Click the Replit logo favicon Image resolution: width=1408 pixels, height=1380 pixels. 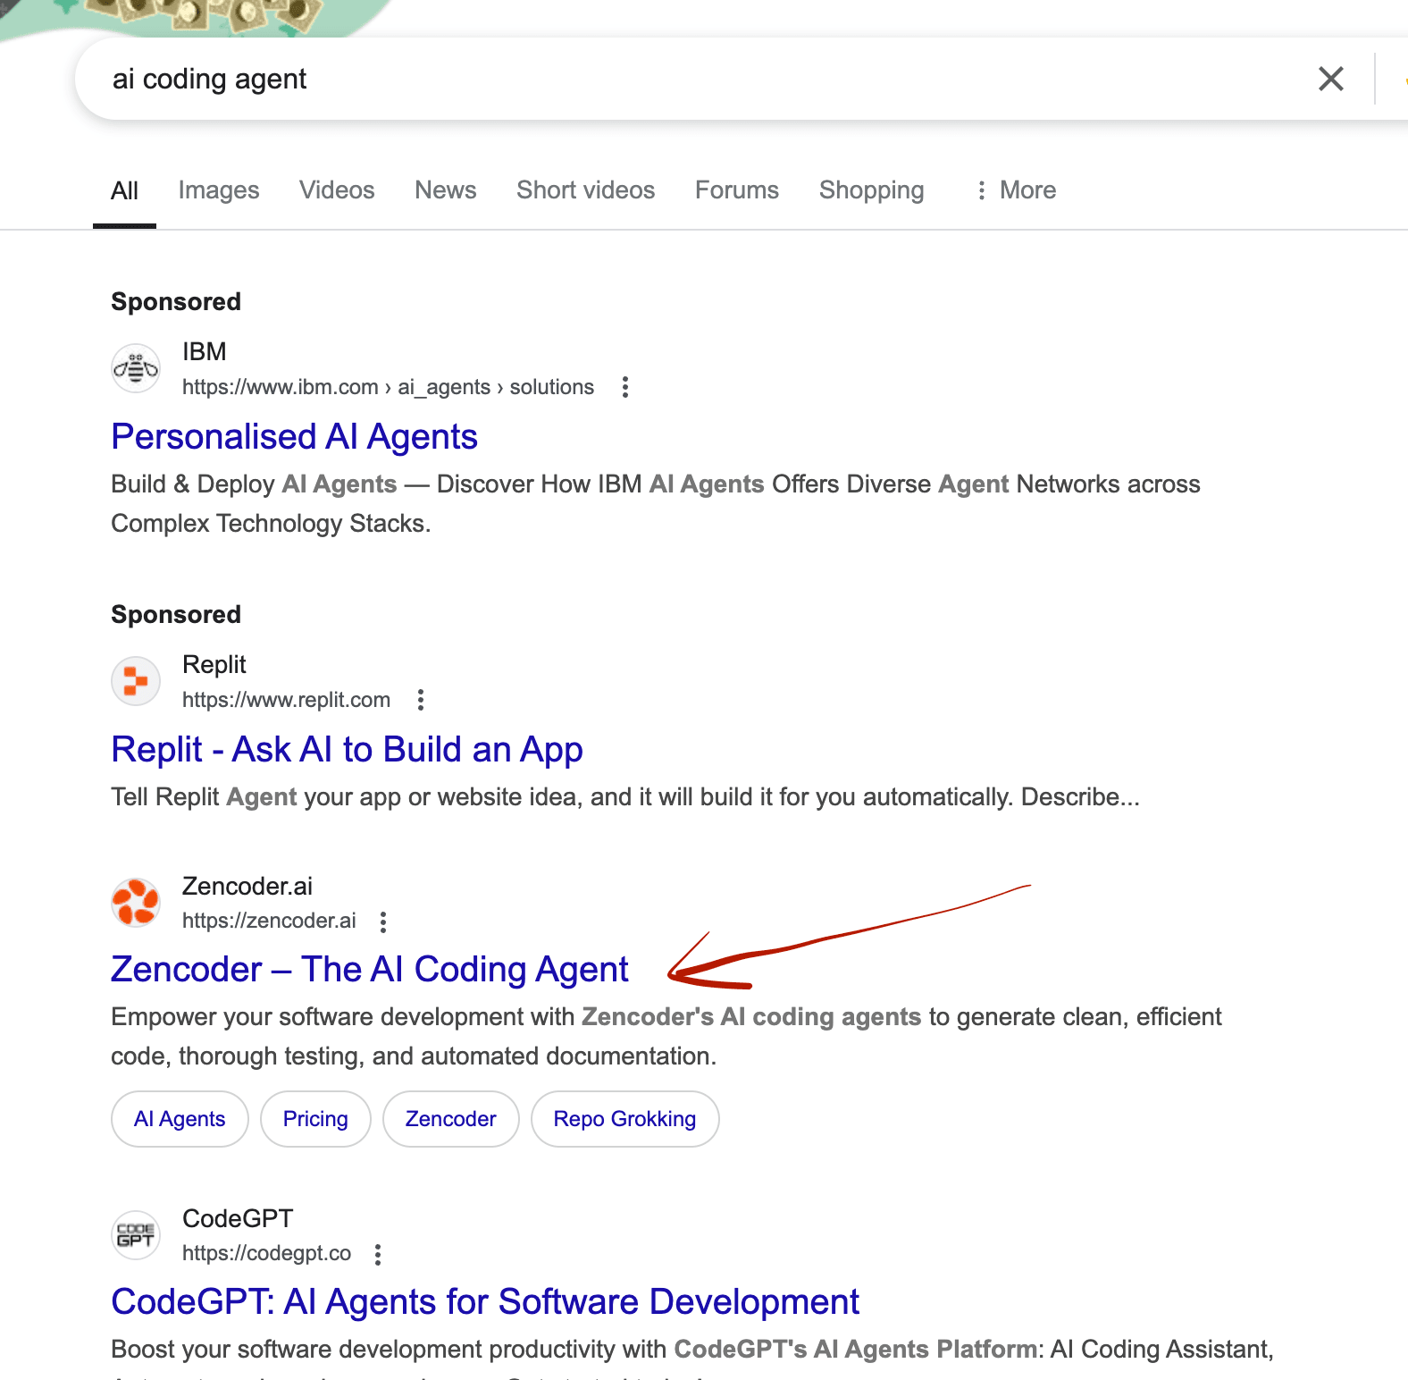tap(136, 681)
